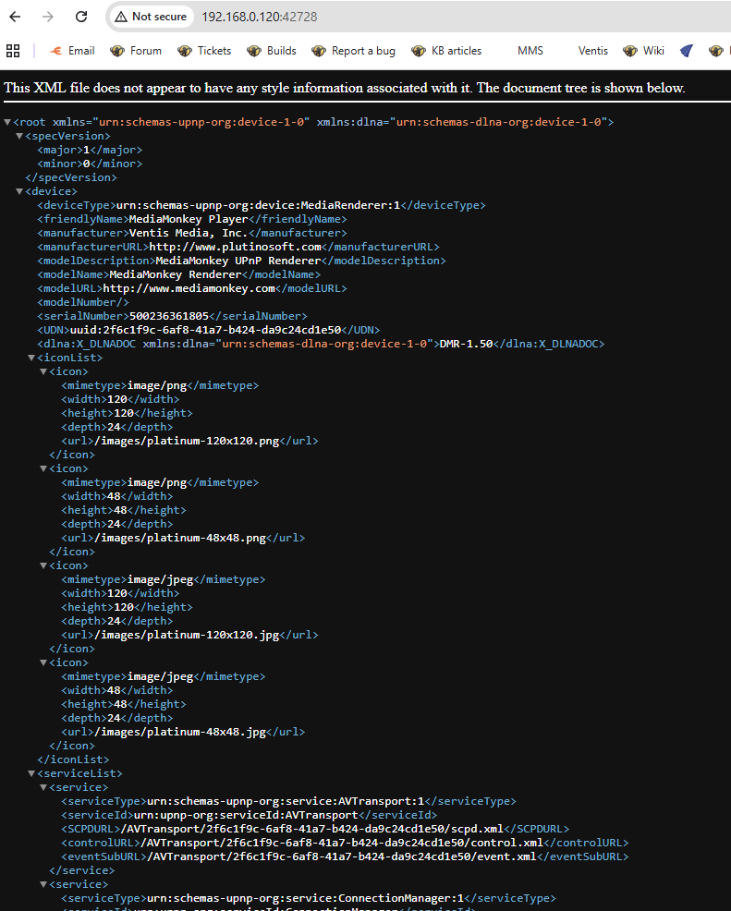Reload the page with the refresh icon
Screen dimensions: 731x911
81,17
